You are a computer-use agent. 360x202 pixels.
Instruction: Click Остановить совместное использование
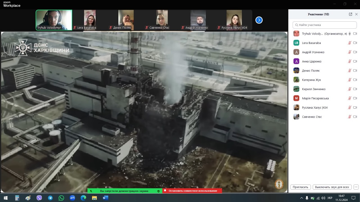pyautogui.click(x=192, y=191)
